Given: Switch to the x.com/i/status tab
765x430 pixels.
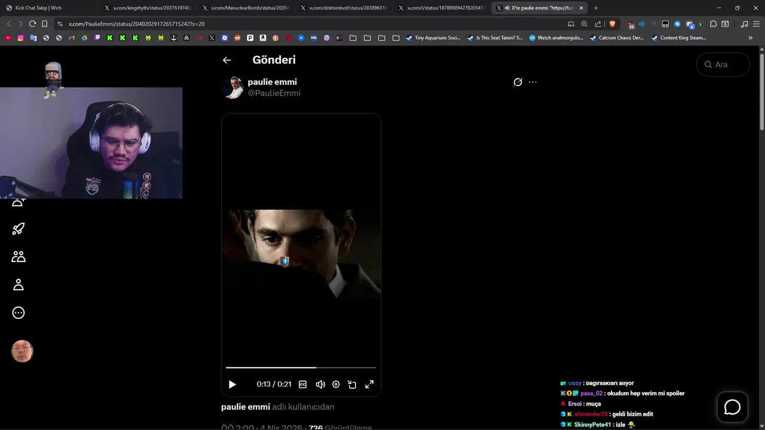Looking at the screenshot, I should pos(442,8).
